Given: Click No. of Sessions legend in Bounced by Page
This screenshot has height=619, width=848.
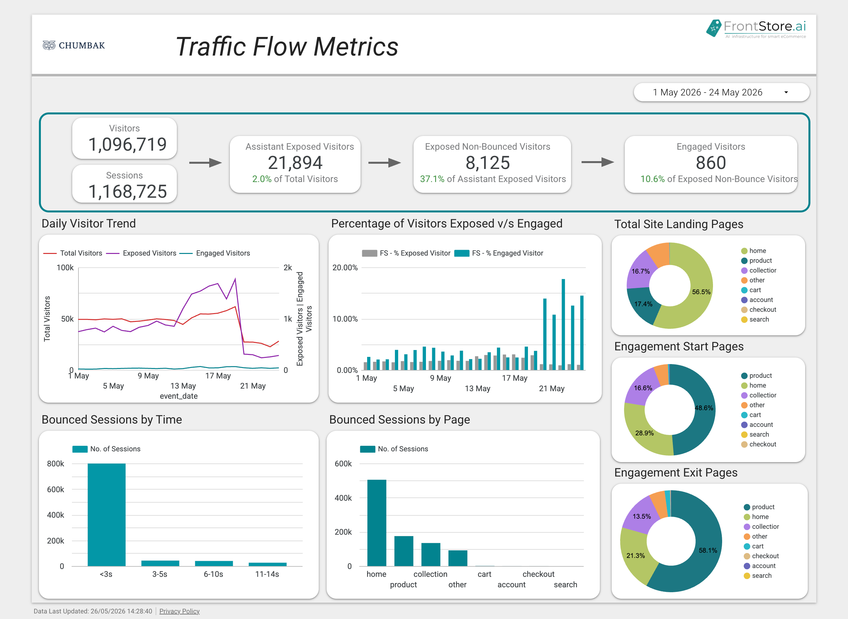Looking at the screenshot, I should click(394, 449).
